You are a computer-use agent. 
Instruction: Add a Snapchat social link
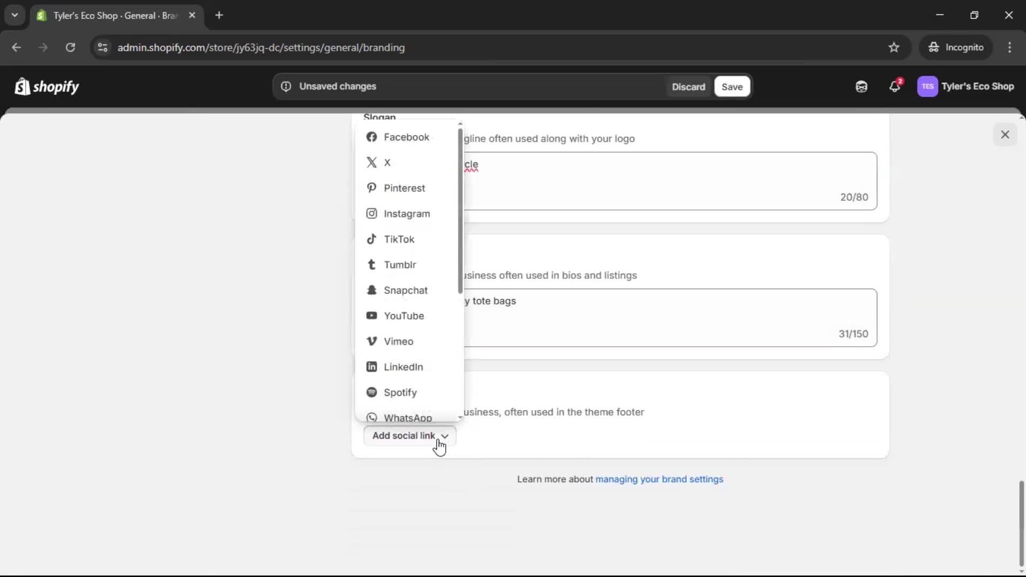(x=406, y=290)
